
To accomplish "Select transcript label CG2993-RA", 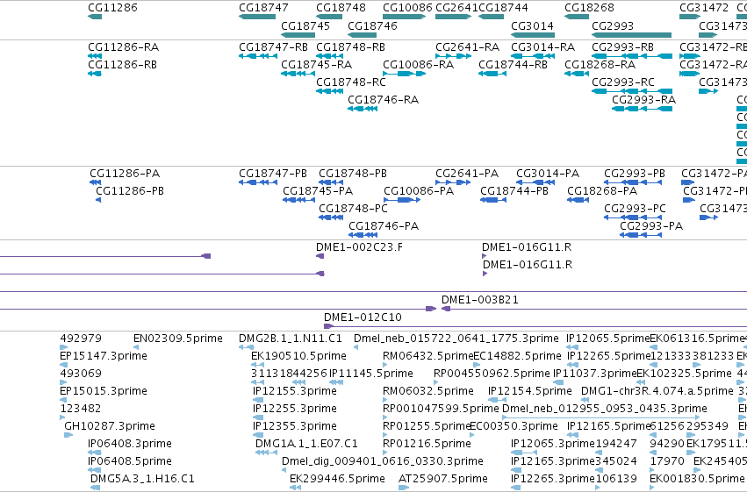I will [643, 99].
